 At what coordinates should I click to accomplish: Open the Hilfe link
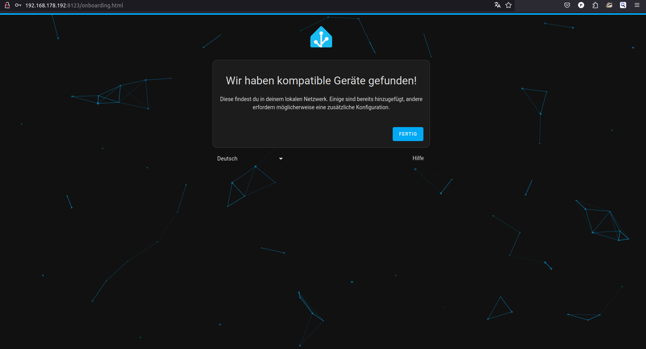pyautogui.click(x=418, y=158)
